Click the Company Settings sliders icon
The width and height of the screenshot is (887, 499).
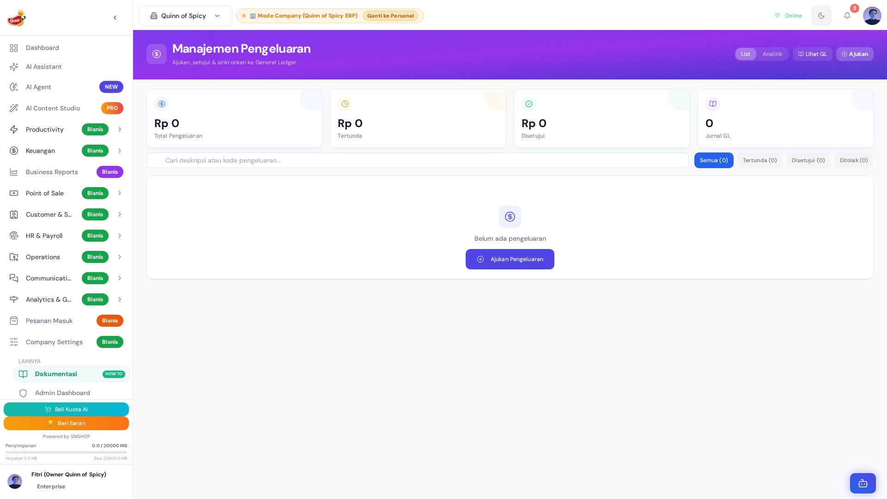pos(14,342)
